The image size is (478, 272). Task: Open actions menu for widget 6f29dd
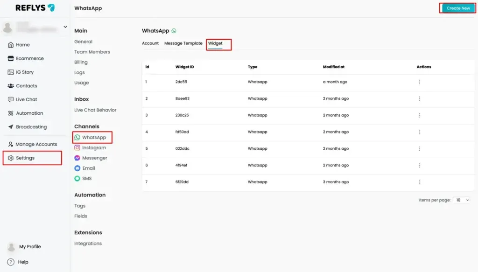420,182
